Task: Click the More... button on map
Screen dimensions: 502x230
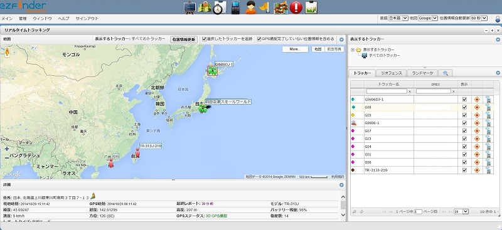Action: tap(295, 50)
